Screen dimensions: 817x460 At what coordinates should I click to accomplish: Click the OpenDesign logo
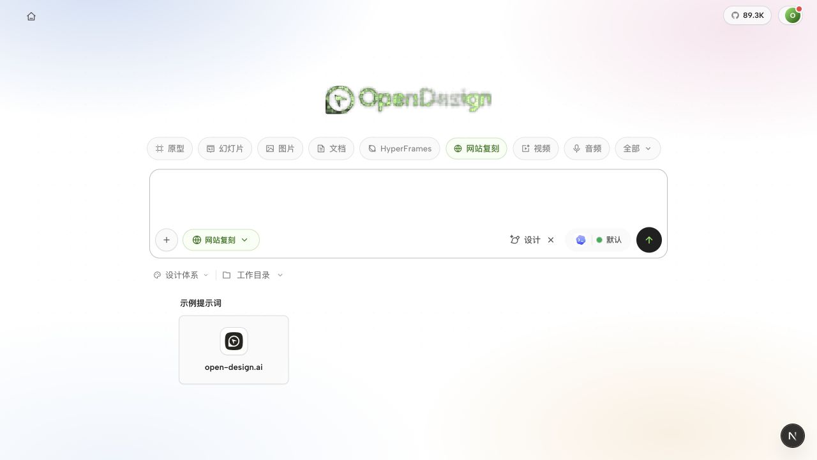click(x=408, y=100)
